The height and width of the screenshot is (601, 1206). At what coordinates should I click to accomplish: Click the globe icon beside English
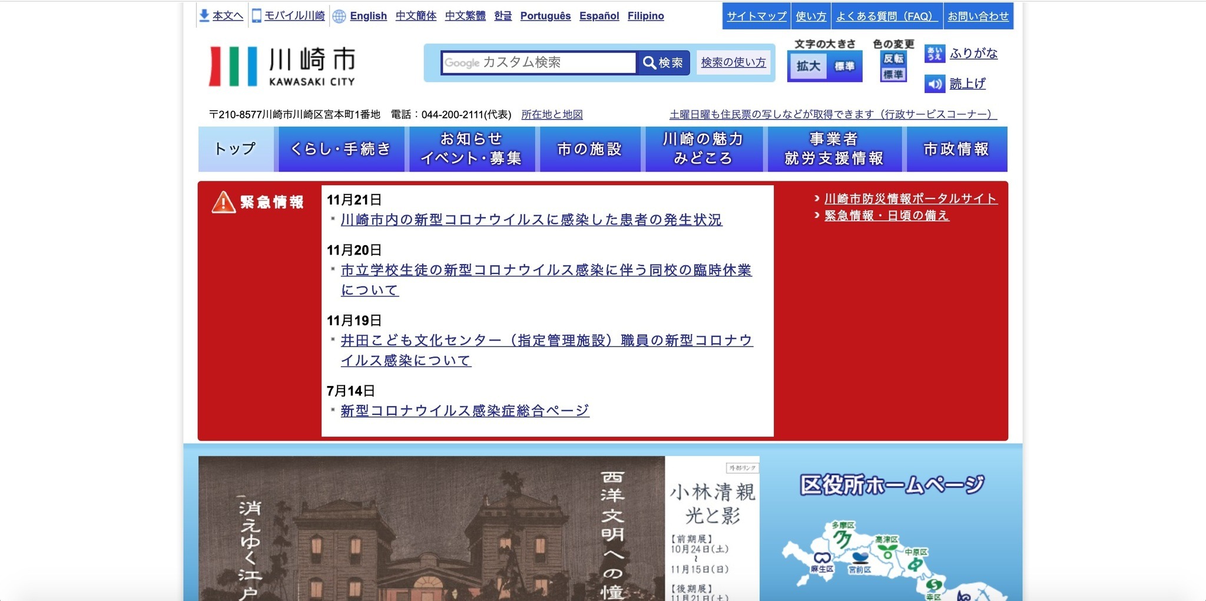click(x=339, y=16)
